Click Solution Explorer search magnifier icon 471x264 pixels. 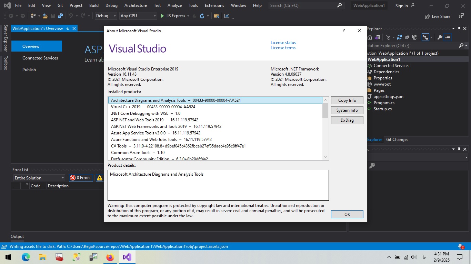[x=461, y=45]
